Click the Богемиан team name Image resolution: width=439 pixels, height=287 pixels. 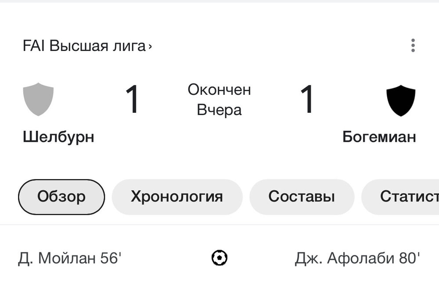[379, 137]
